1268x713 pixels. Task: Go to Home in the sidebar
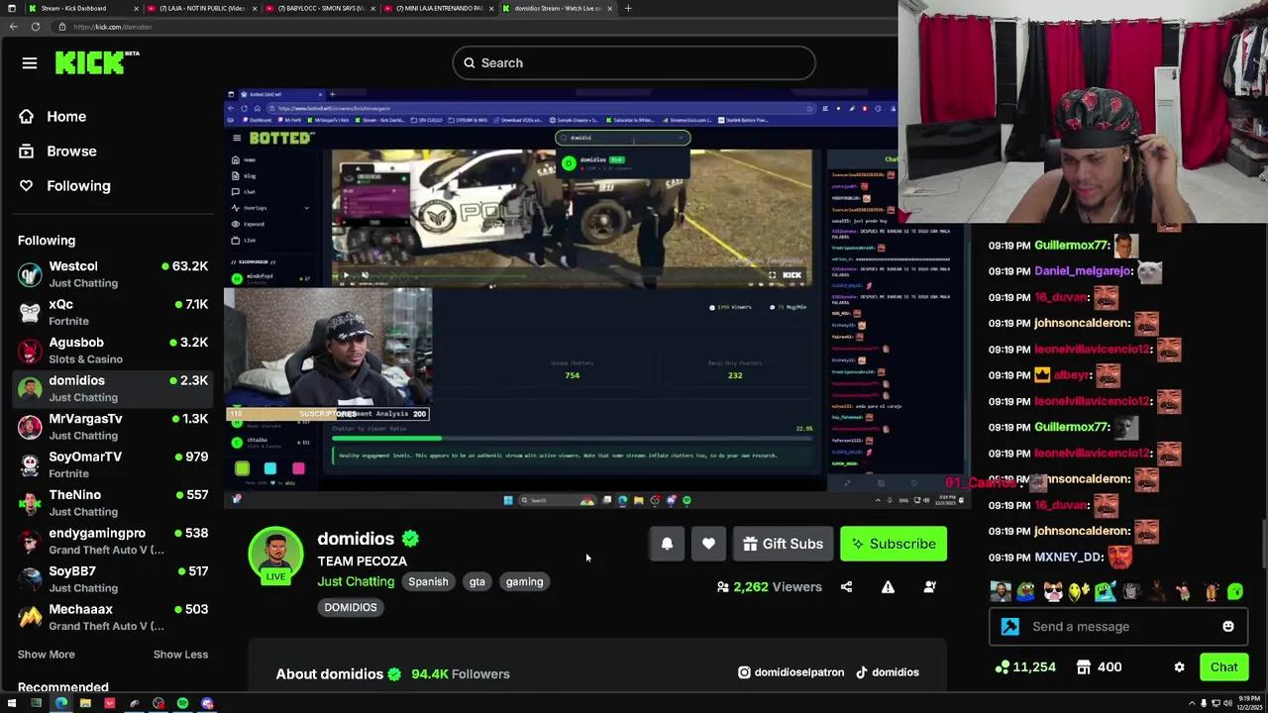[66, 116]
